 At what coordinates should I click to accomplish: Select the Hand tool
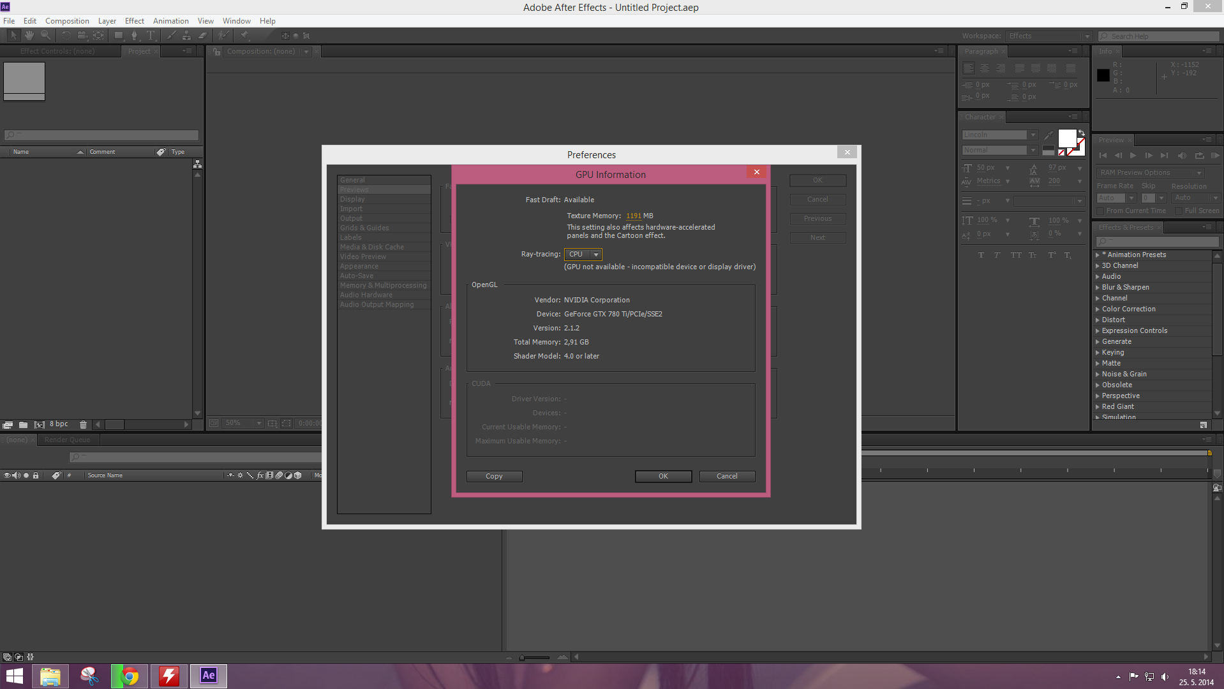click(29, 36)
